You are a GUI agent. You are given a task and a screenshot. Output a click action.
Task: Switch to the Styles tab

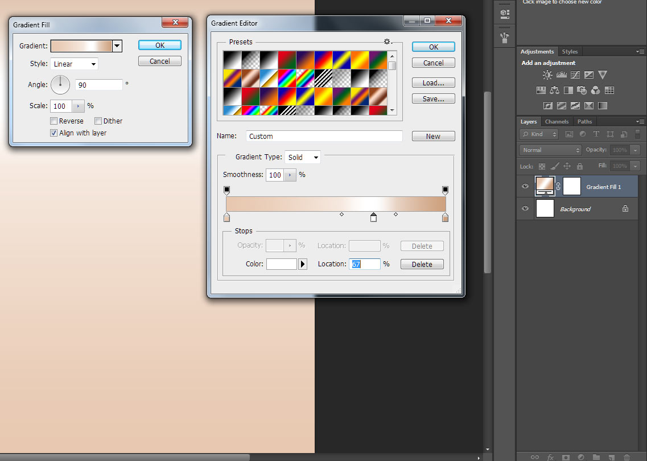coord(570,51)
